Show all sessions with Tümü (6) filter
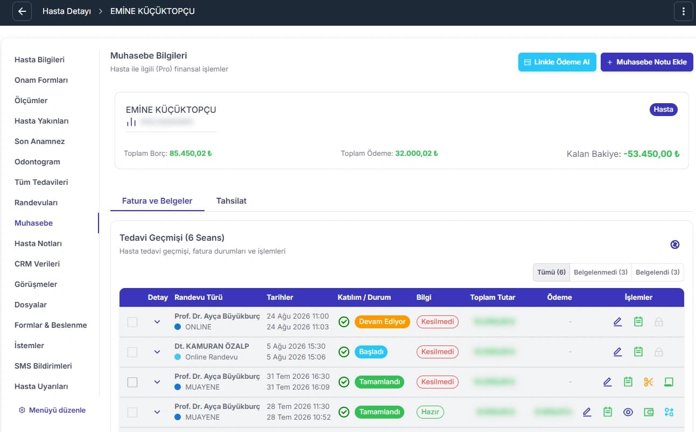 551,272
